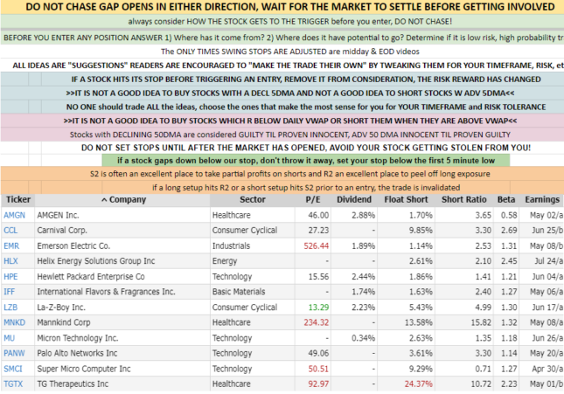Select the 'S2 is often an excellent place' note
Screen dimensions: 564x394
tap(282, 174)
